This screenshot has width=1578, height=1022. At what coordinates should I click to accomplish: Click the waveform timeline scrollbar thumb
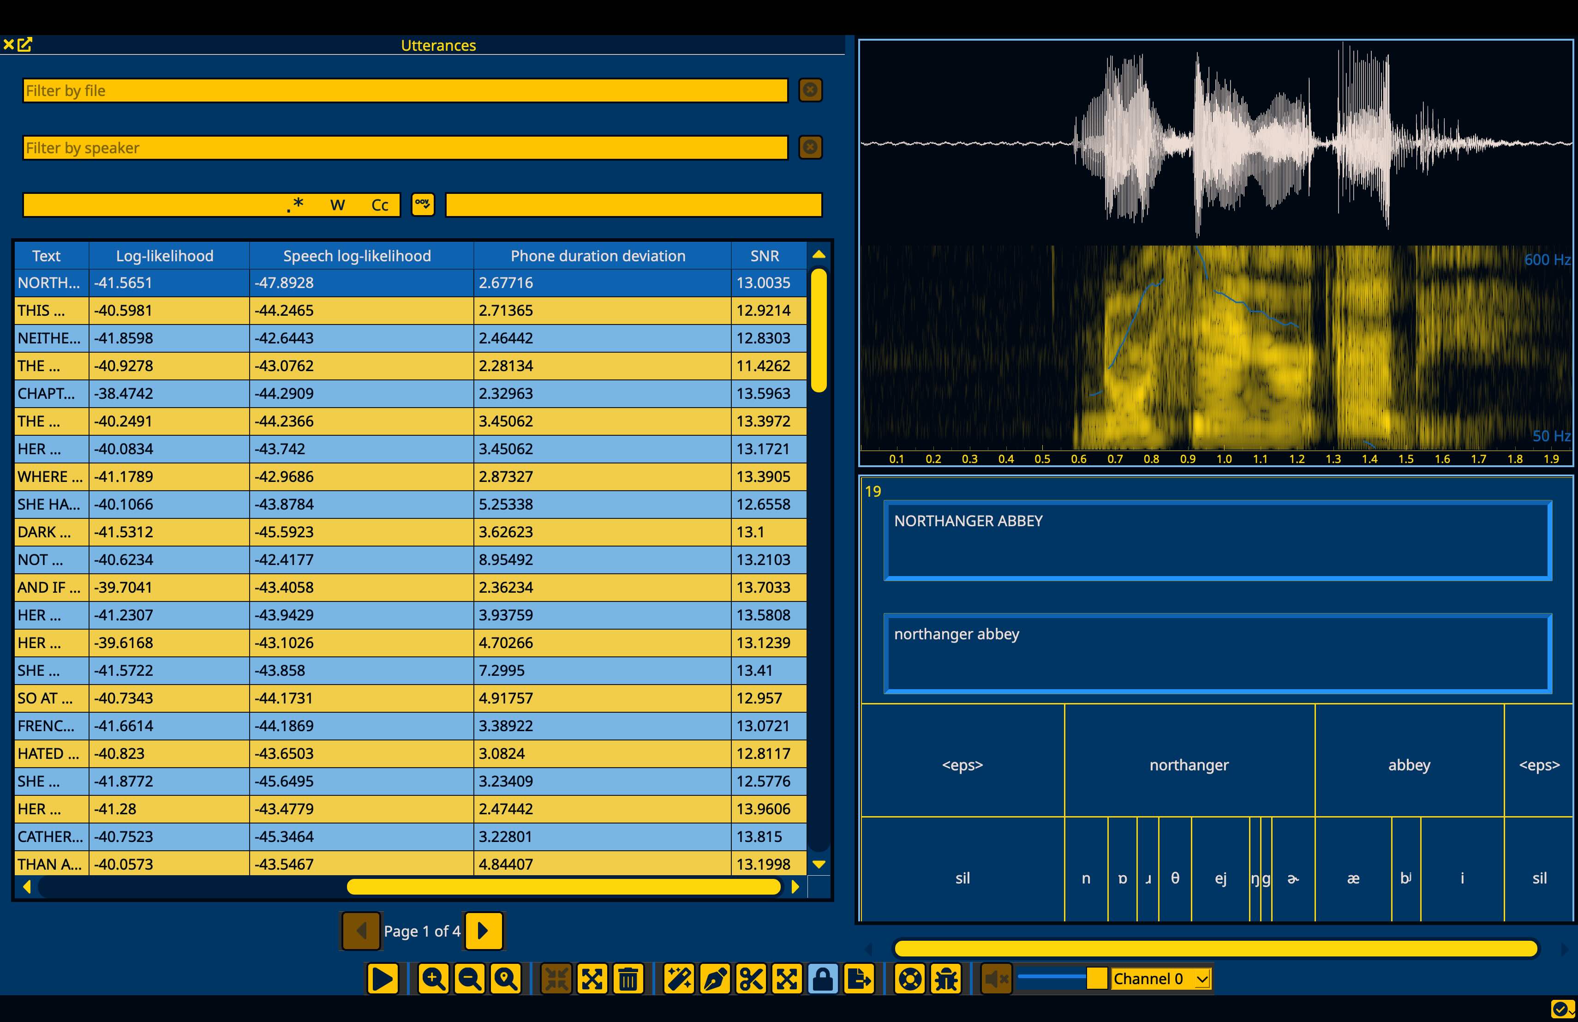1215,949
